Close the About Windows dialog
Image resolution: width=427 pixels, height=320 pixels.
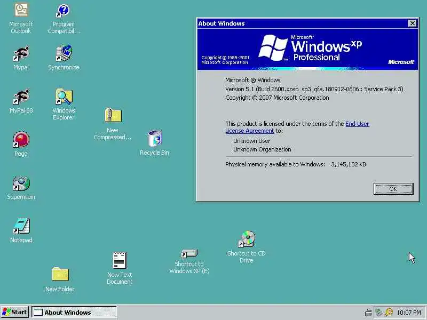tap(412, 23)
